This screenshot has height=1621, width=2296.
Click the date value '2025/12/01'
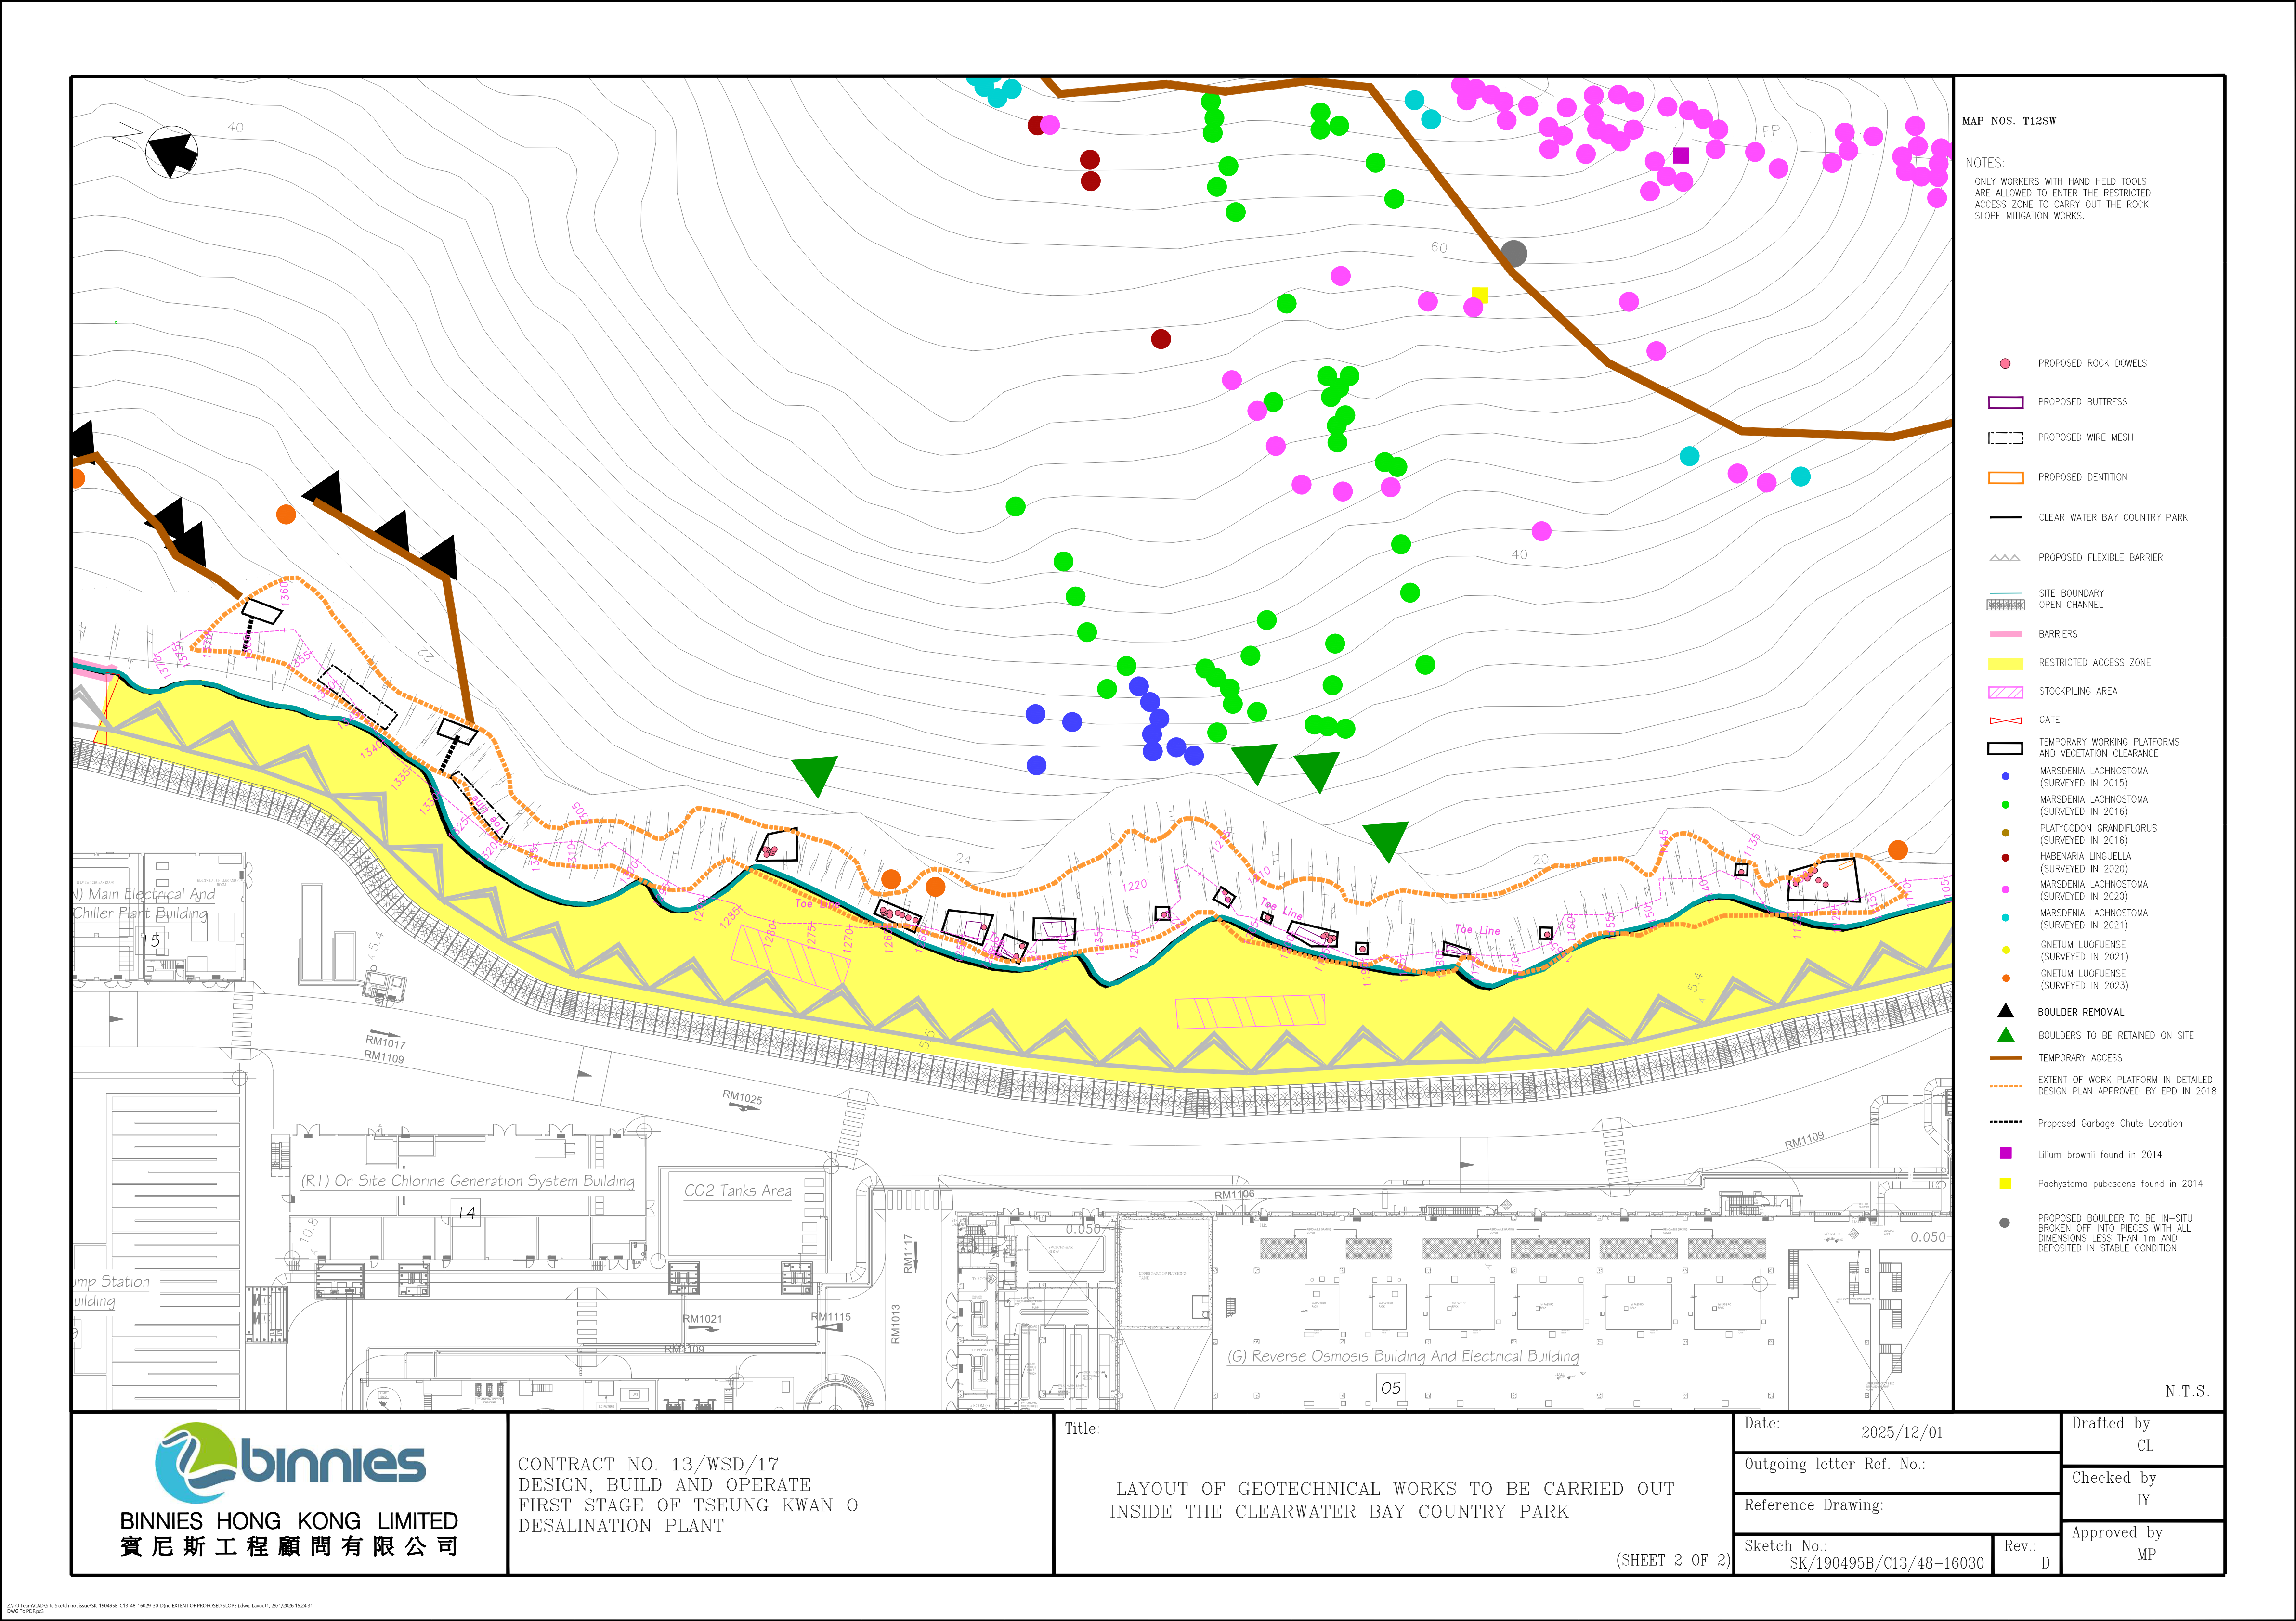(1901, 1432)
